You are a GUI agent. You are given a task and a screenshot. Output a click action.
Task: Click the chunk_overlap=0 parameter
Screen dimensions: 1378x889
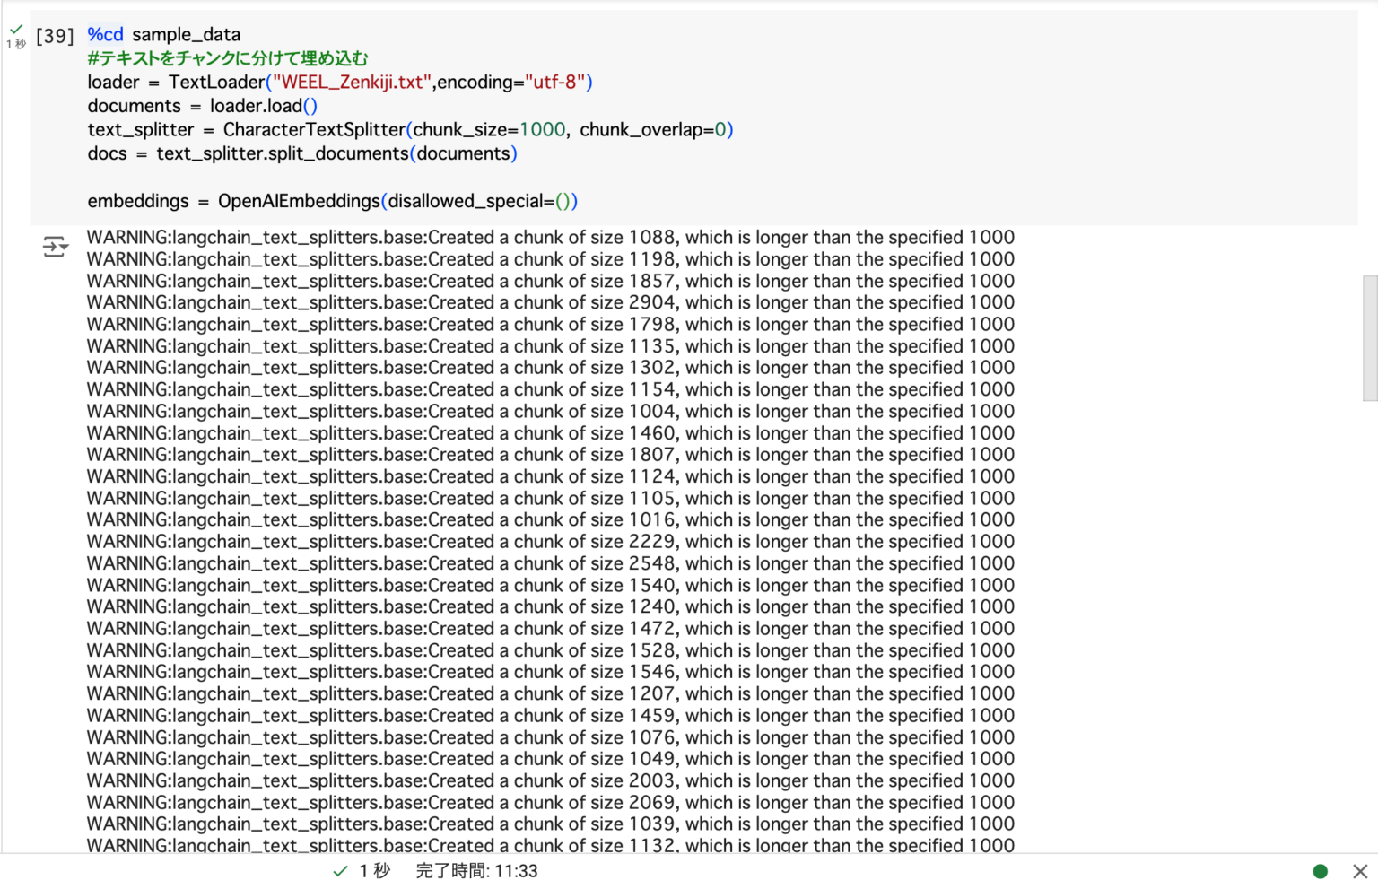[x=655, y=130]
